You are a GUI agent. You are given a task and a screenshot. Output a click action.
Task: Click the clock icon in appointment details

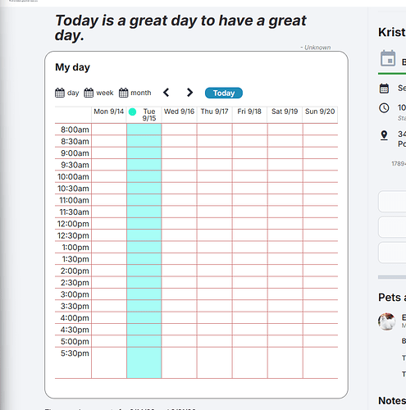(384, 108)
